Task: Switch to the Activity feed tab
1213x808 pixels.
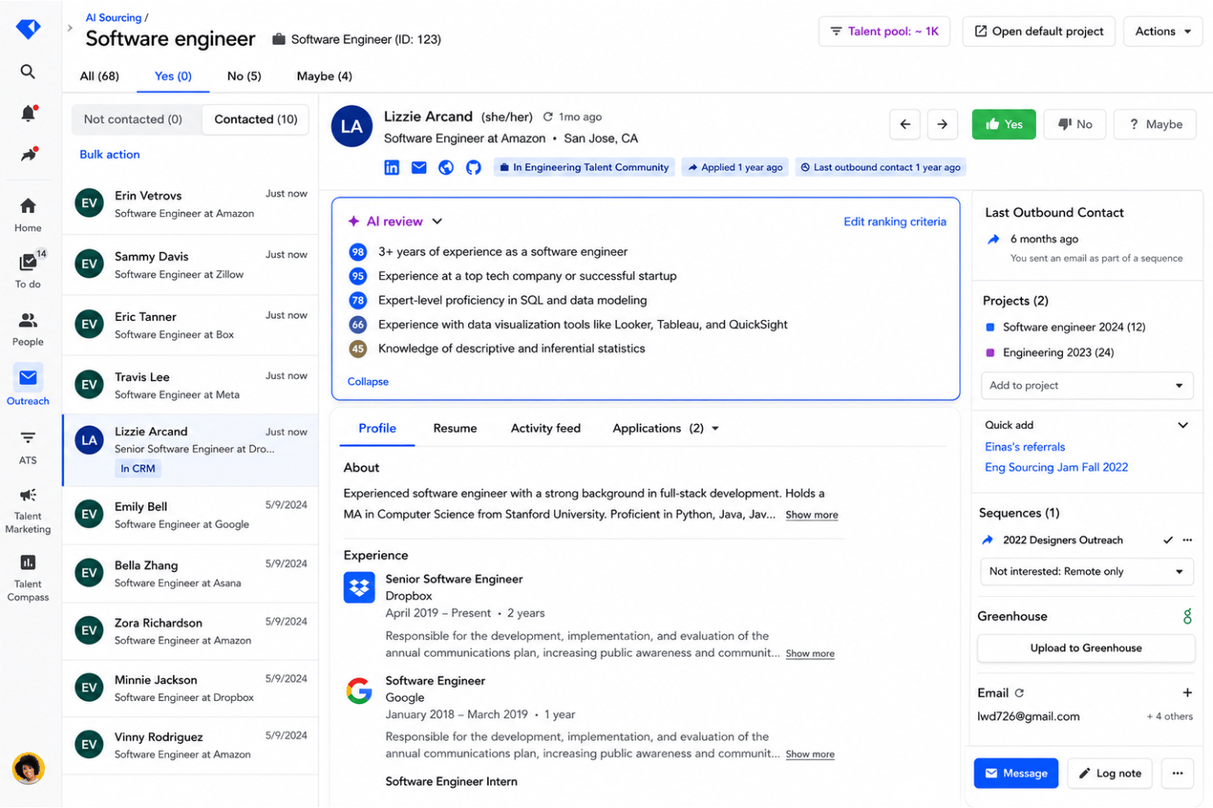Action: [546, 428]
